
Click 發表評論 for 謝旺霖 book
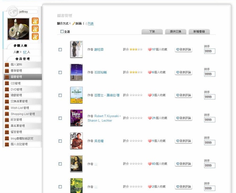(183, 49)
